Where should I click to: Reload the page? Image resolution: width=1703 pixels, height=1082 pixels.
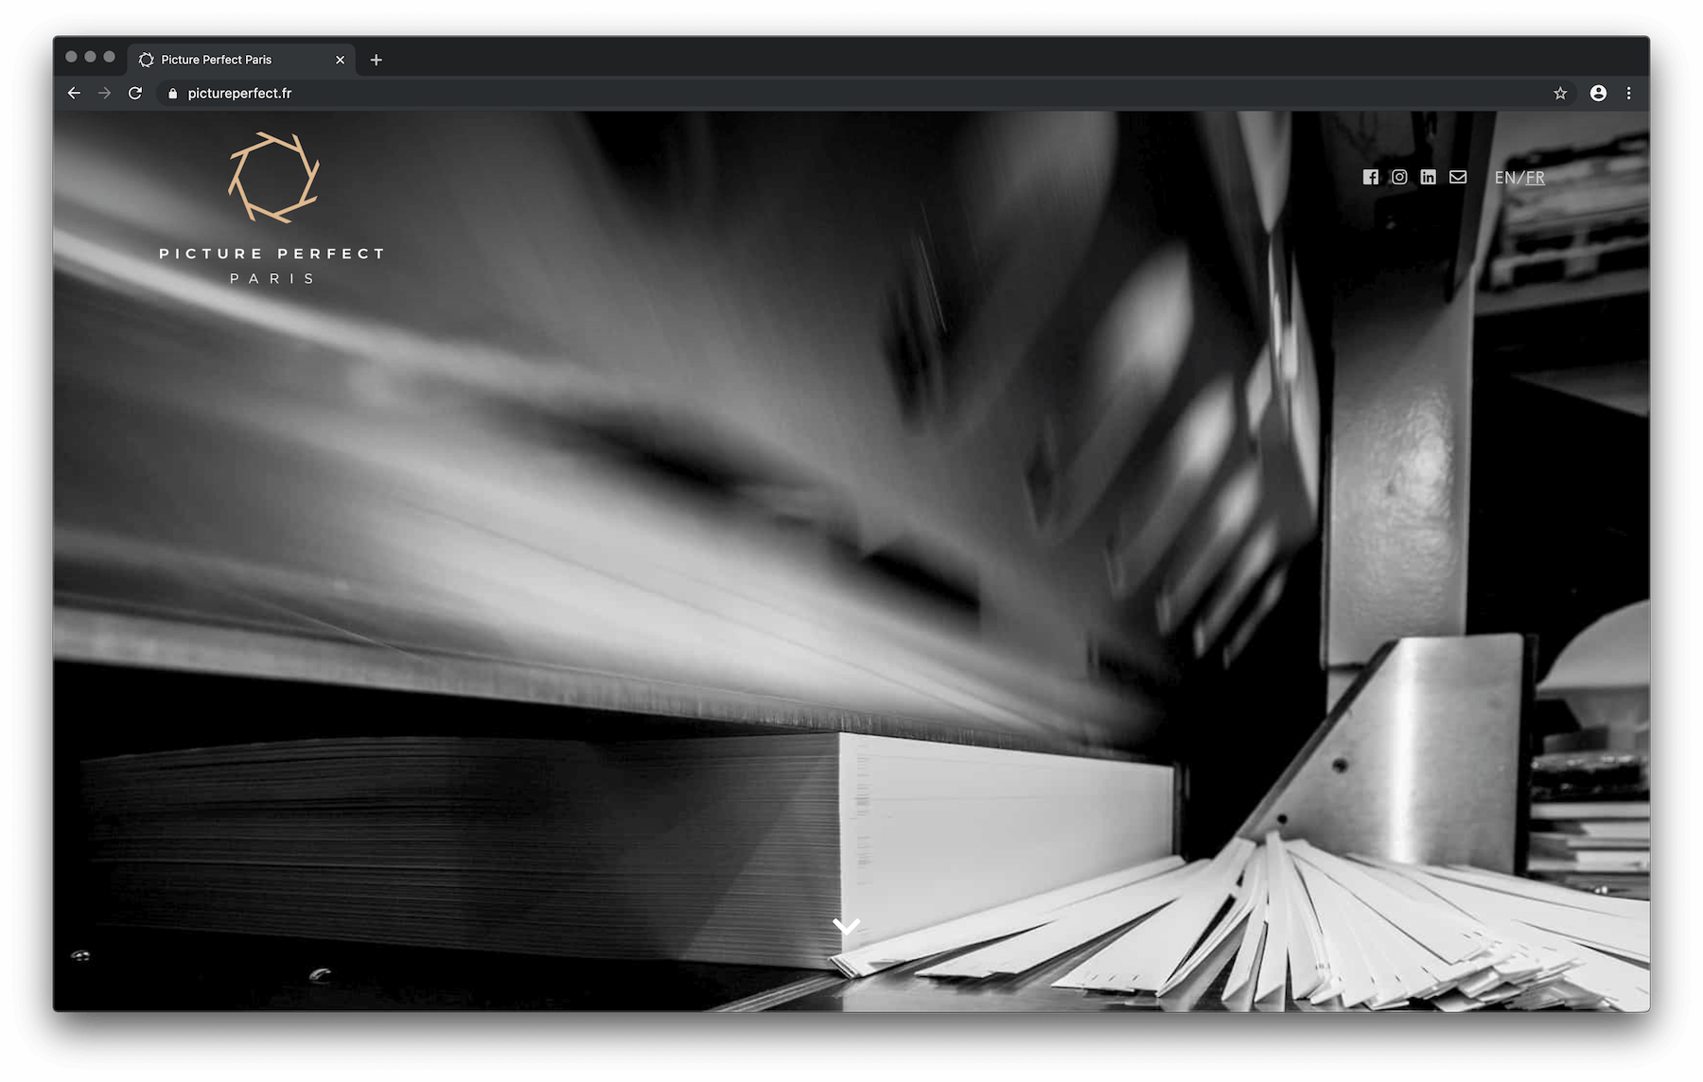tap(135, 93)
